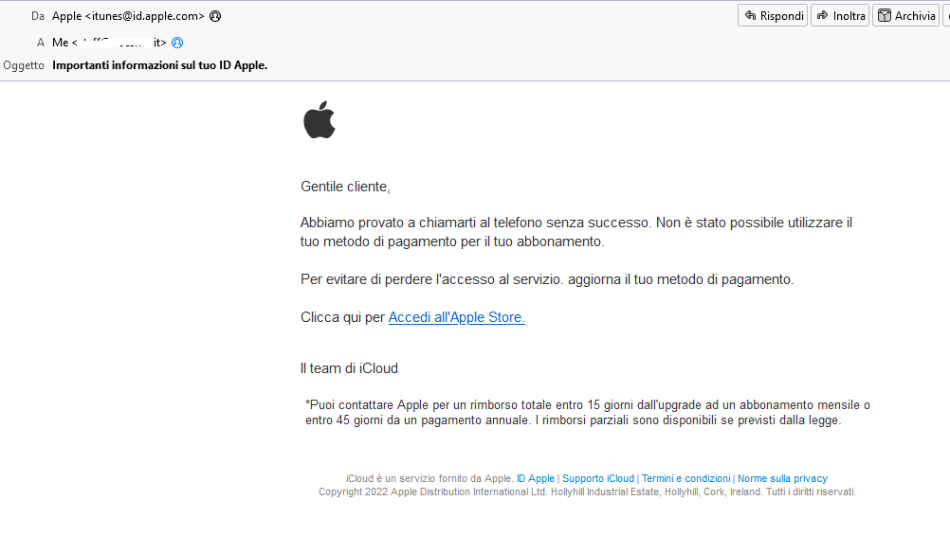Image resolution: width=950 pixels, height=536 pixels.
Task: Click the Apple logo in email body
Action: click(320, 119)
